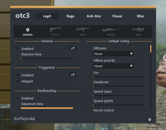Click the Triggerbot 'off' keybind button
This screenshot has height=130, width=166.
tap(73, 75)
